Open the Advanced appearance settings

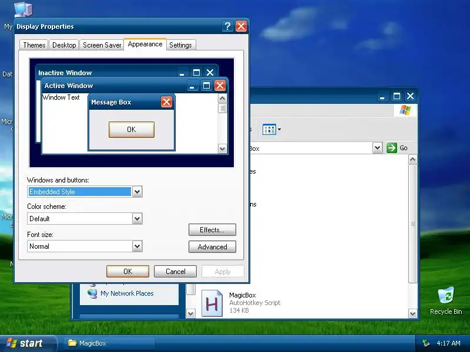[x=212, y=247]
